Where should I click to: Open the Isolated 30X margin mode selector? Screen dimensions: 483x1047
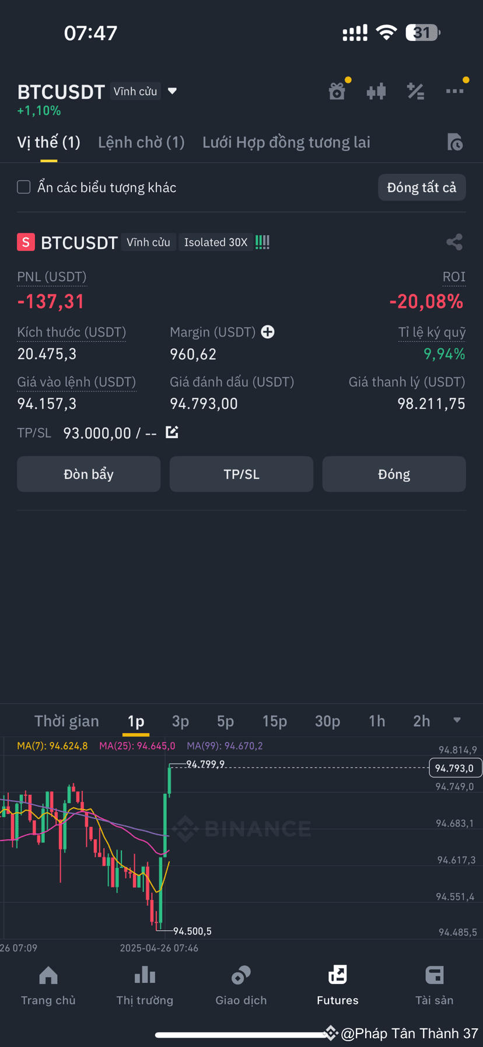216,242
